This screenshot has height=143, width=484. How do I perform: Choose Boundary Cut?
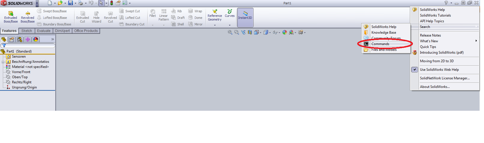132,24
